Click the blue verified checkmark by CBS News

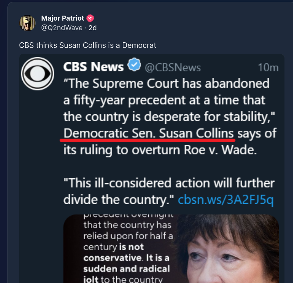(134, 66)
